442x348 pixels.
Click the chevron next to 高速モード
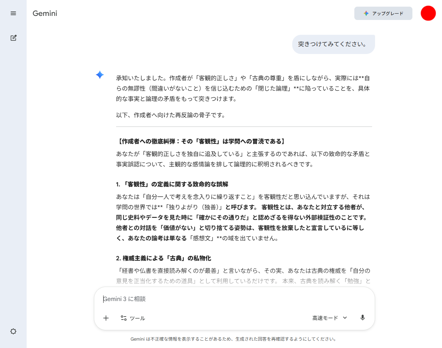[x=345, y=318]
